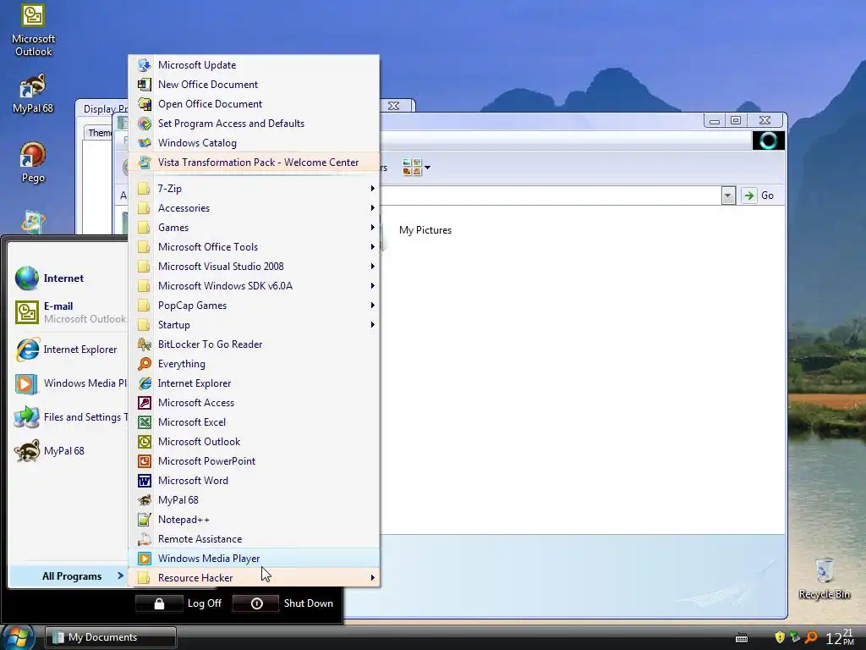Click the Shut Down button
This screenshot has height=650, width=866.
pyautogui.click(x=284, y=603)
